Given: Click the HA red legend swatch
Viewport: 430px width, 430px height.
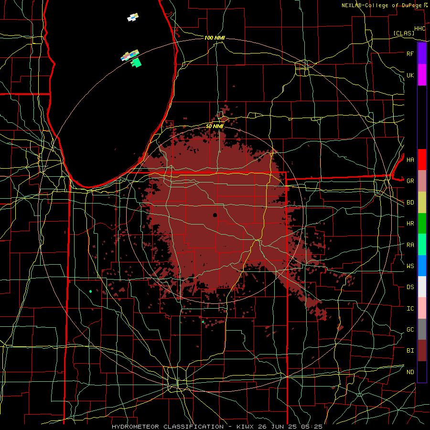Looking at the screenshot, I should pos(422,160).
